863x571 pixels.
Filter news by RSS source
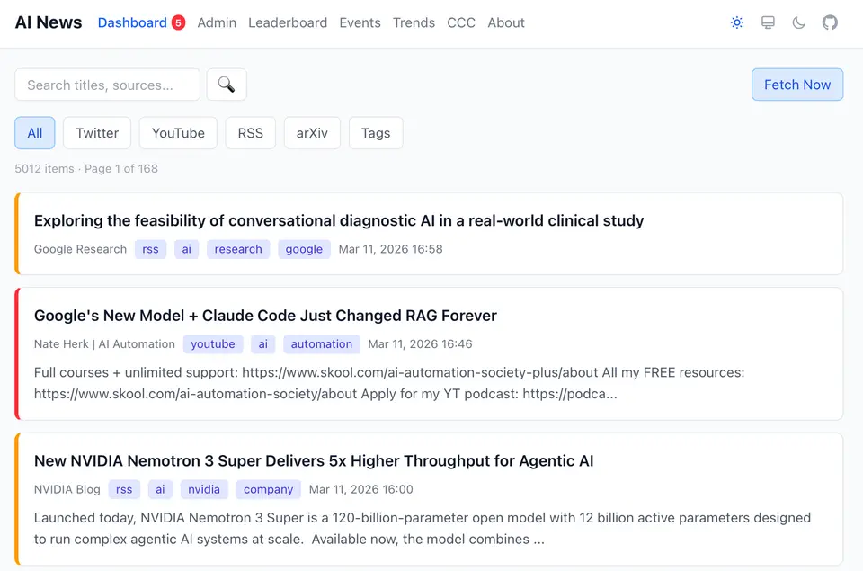251,133
